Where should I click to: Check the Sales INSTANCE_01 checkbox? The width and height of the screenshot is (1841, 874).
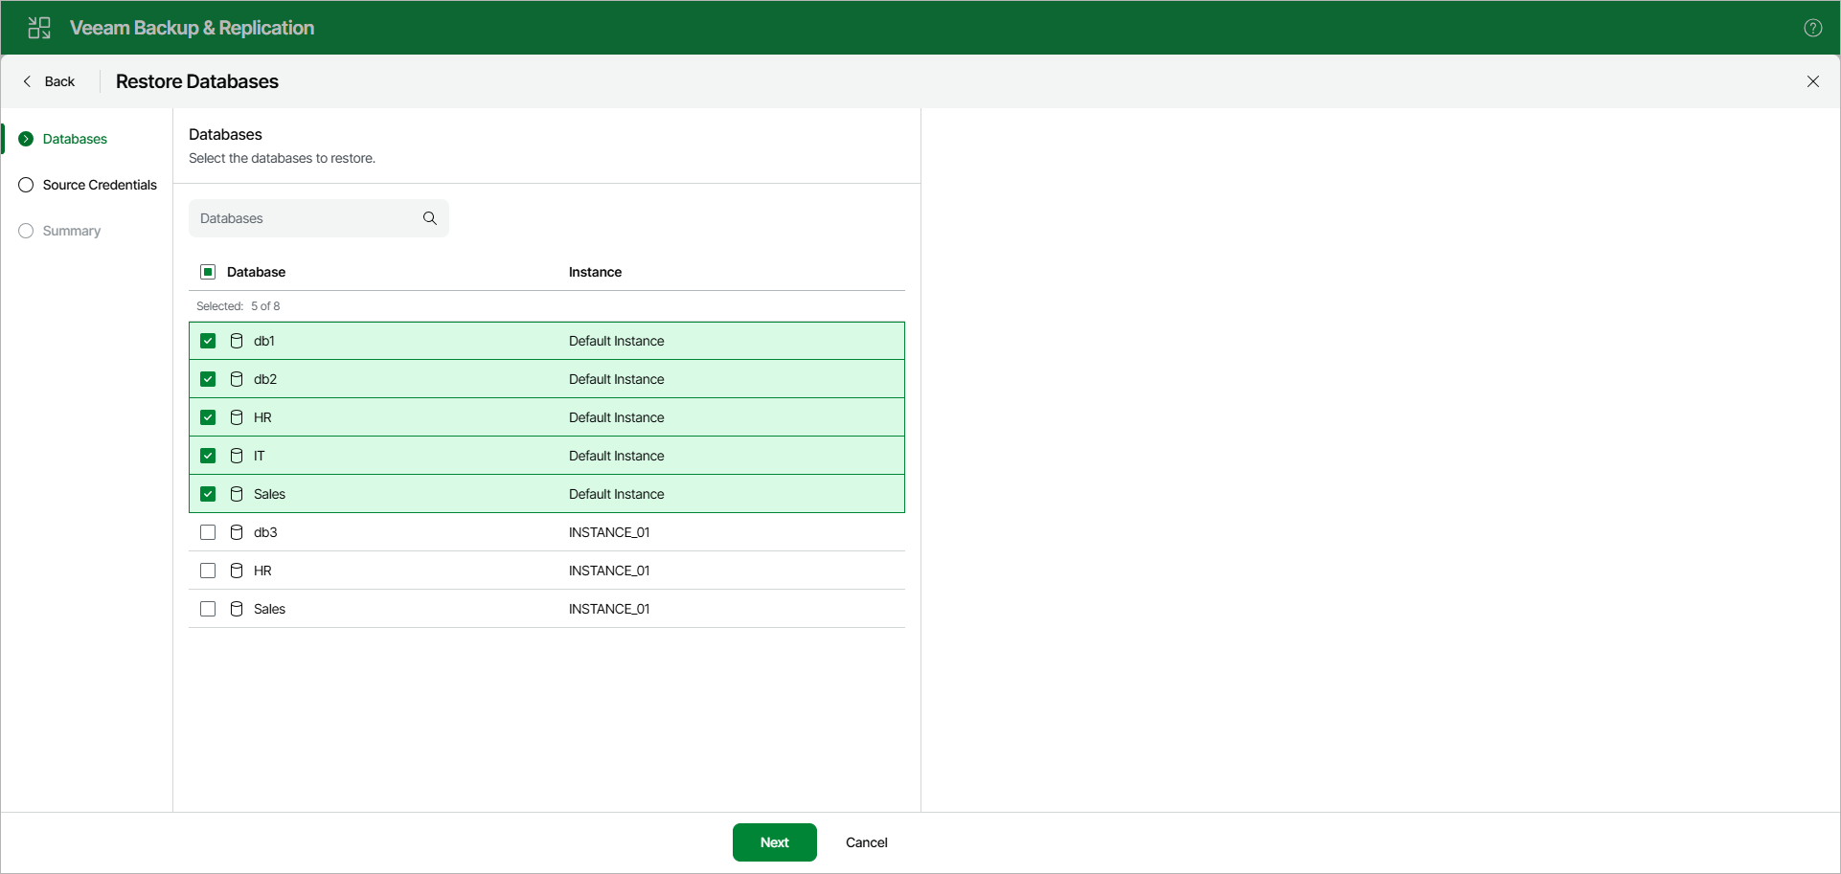pos(208,609)
